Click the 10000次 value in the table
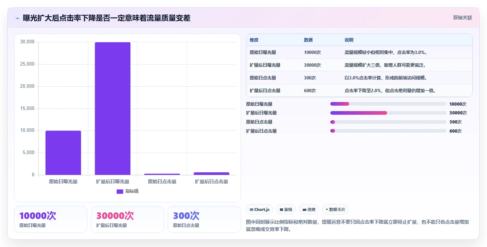Screen dimensions: 487x247 312,52
